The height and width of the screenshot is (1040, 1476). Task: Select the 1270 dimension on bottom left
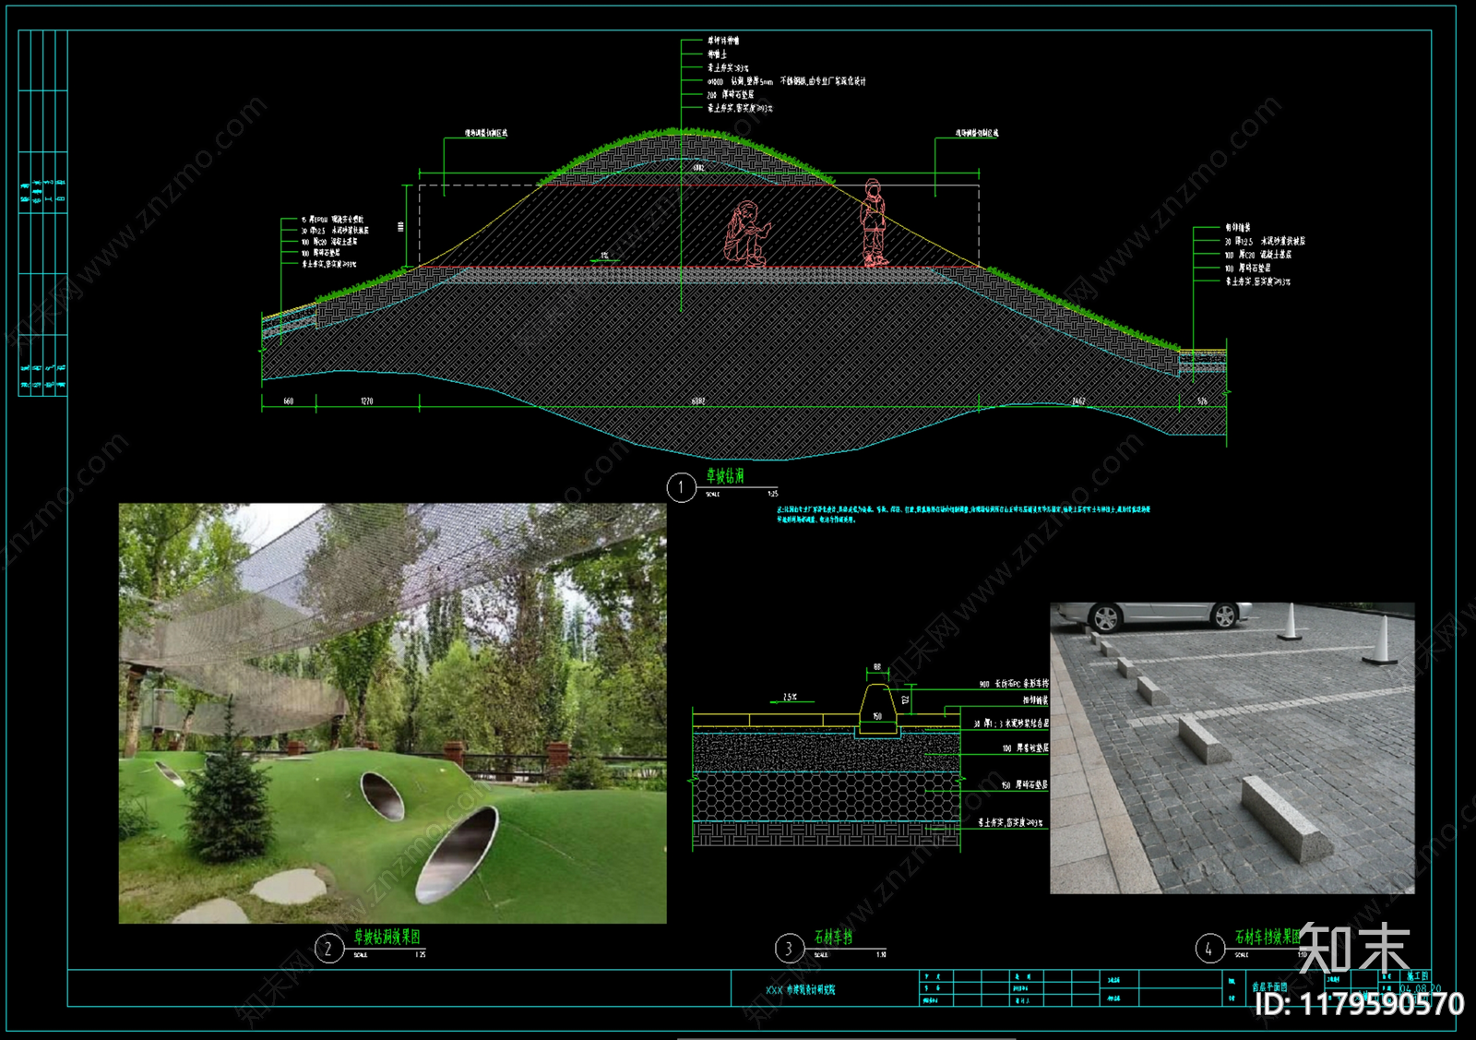coord(366,401)
